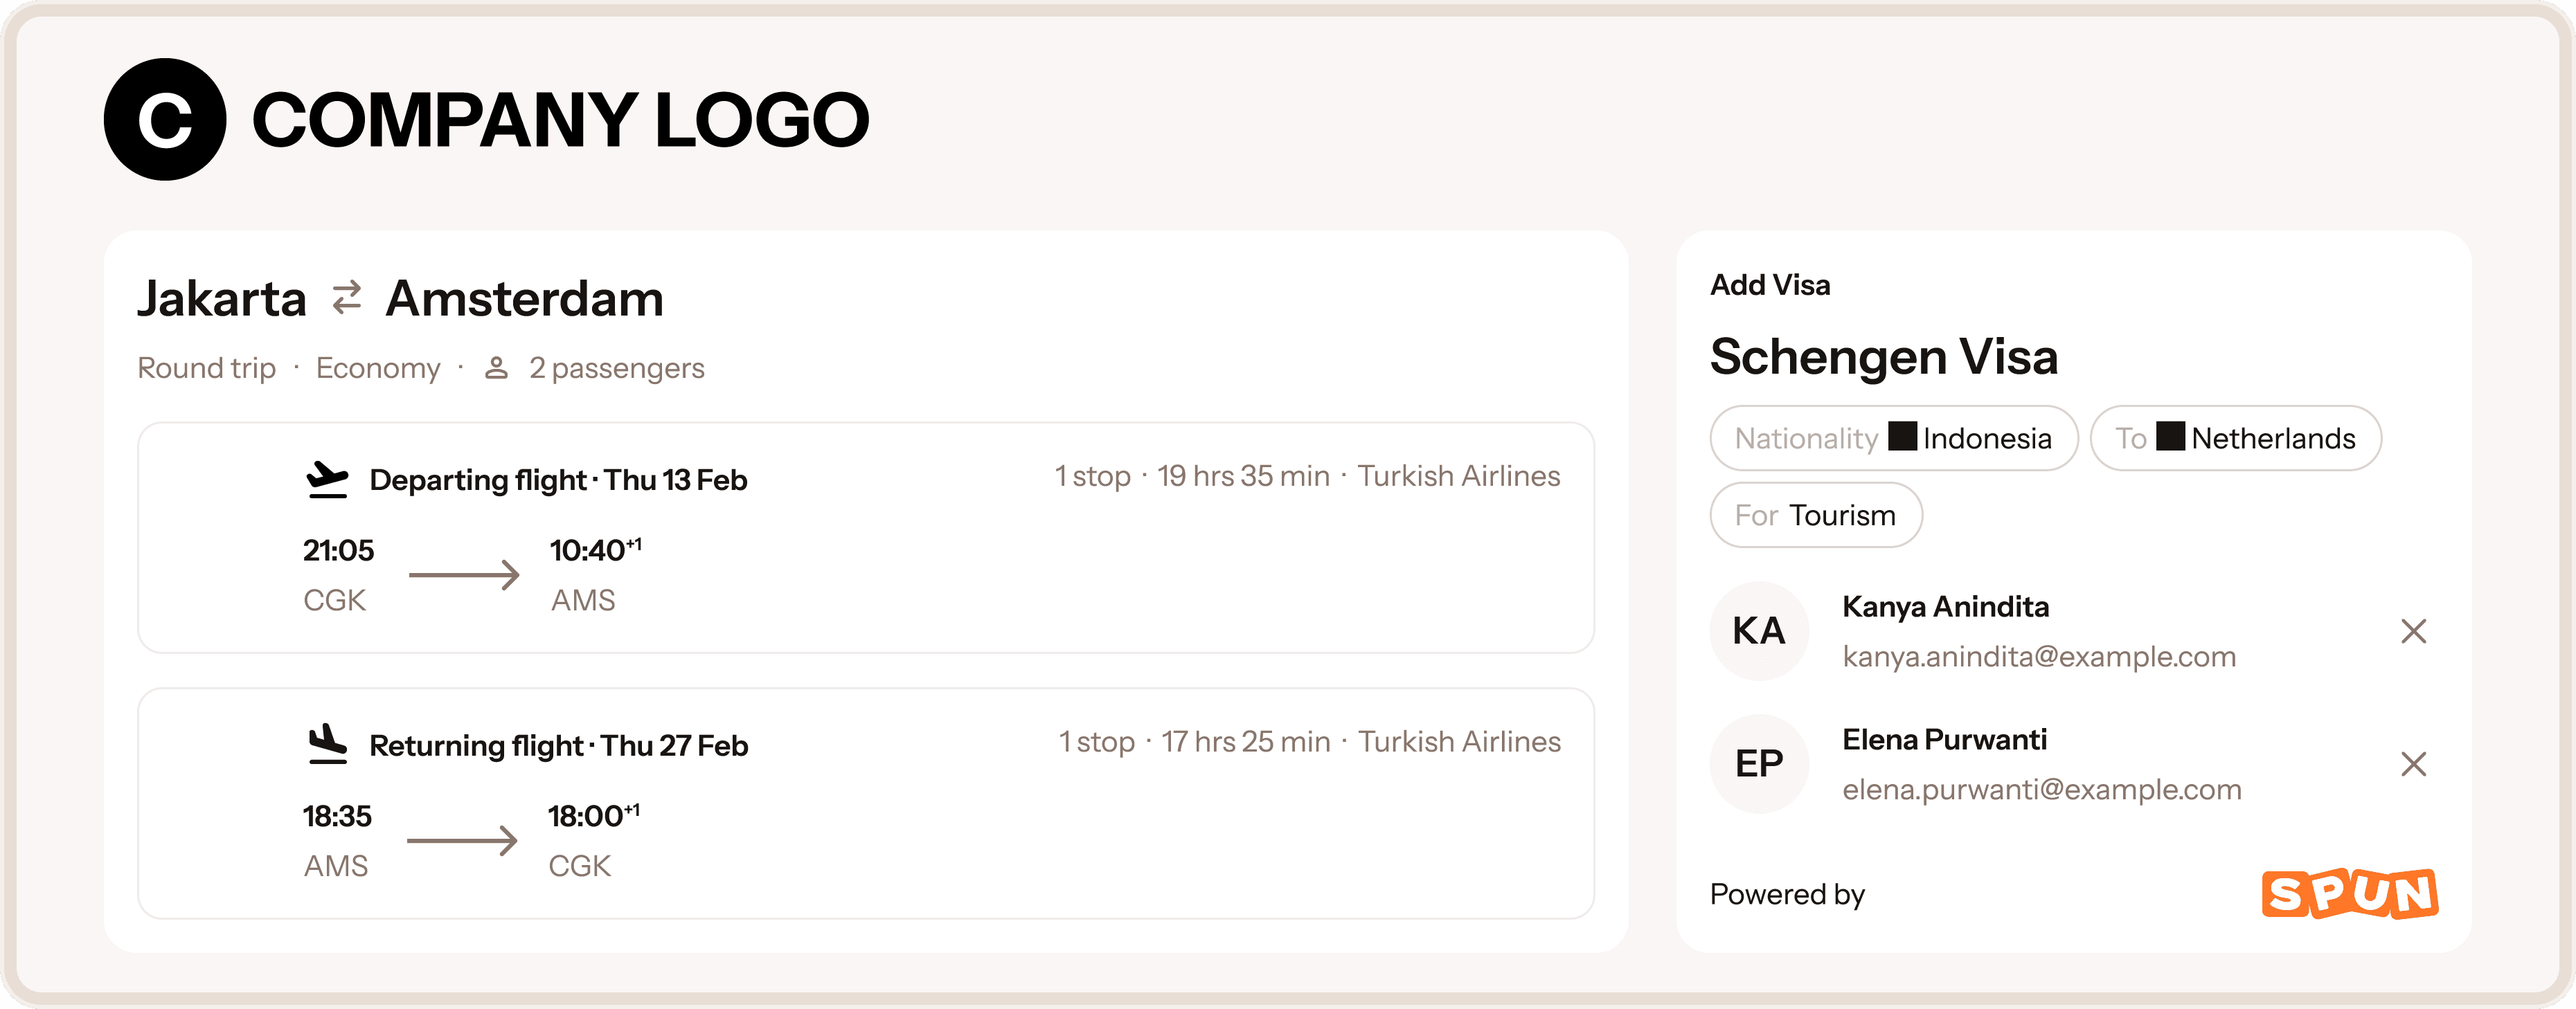Select the Returning flight Thu 27 Feb card
The height and width of the screenshot is (1009, 2576).
point(865,804)
